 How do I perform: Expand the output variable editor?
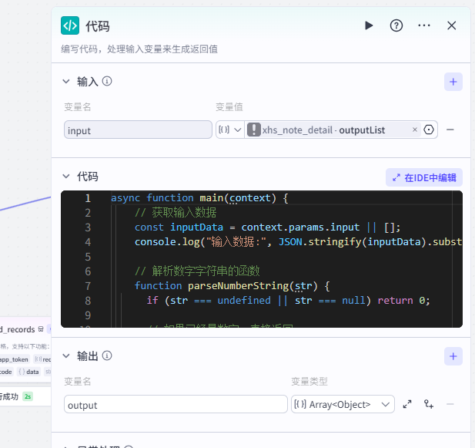407,404
